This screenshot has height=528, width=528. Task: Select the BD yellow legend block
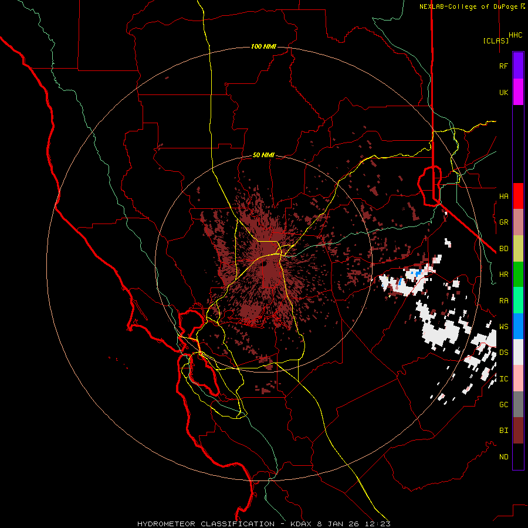tap(518, 249)
